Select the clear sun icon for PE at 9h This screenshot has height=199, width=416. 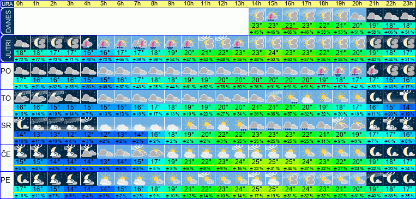click(173, 179)
